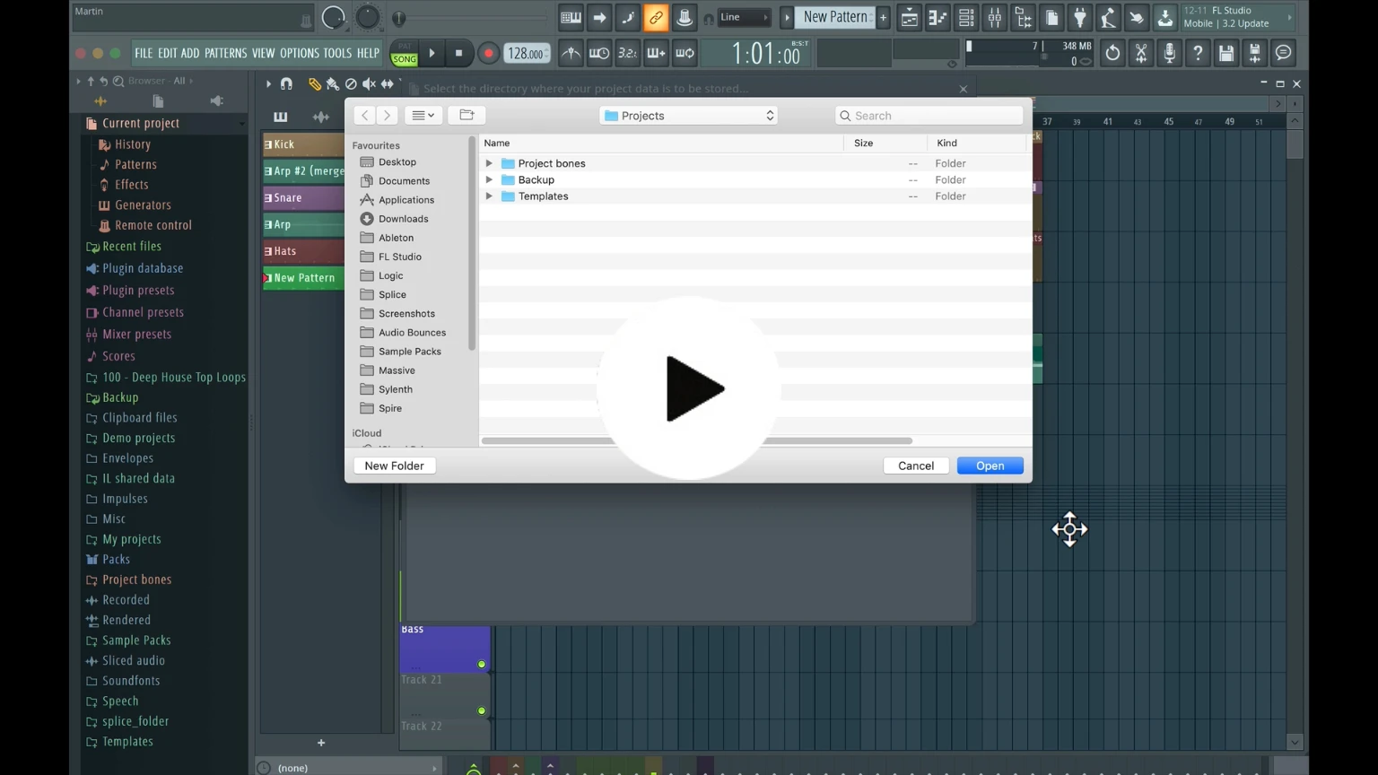Collapse the Current project tree in browser
The width and height of the screenshot is (1378, 775).
[240, 124]
